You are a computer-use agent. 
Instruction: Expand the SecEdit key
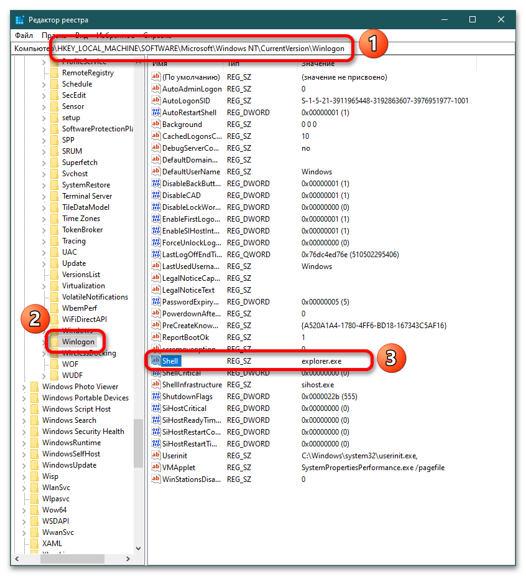44,95
